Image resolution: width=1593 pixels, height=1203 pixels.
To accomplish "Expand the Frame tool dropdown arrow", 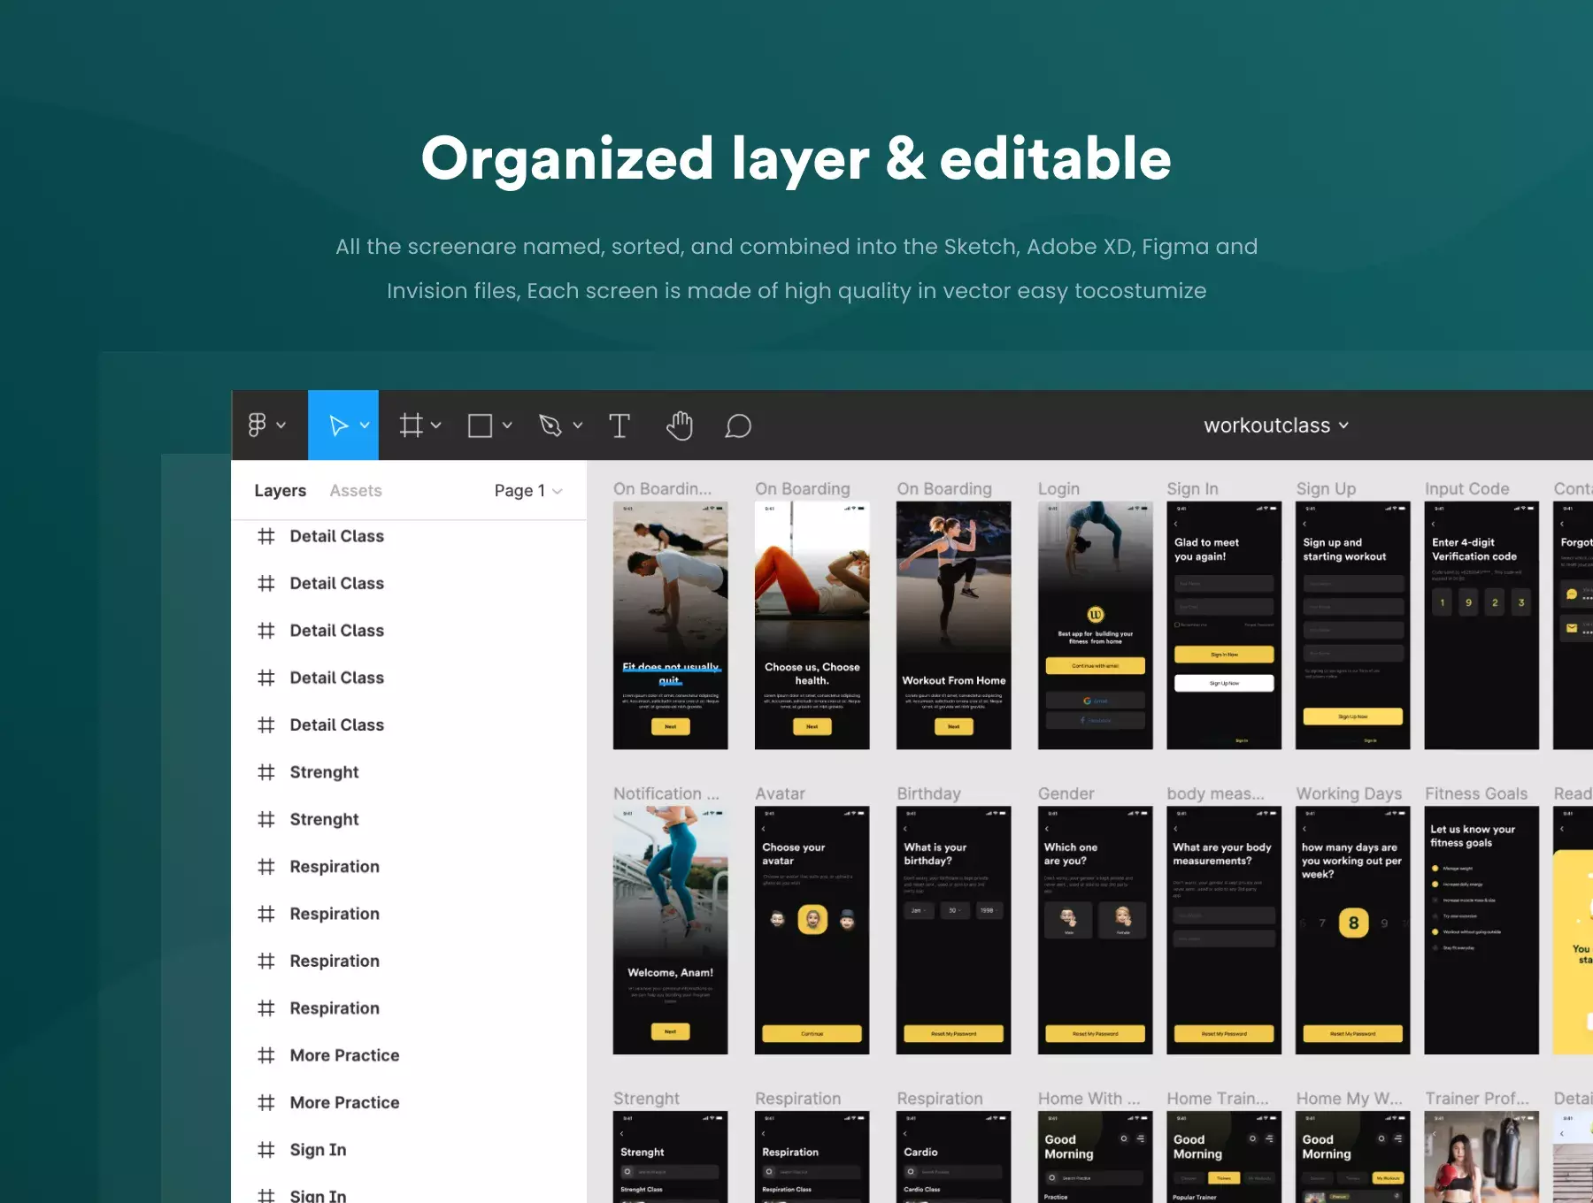I will point(436,425).
